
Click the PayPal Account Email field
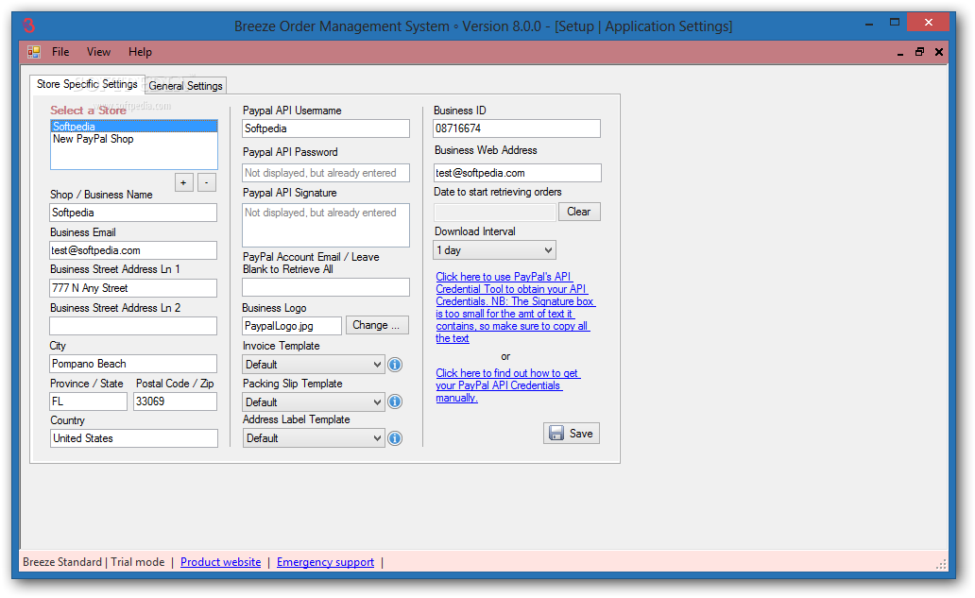pos(326,287)
